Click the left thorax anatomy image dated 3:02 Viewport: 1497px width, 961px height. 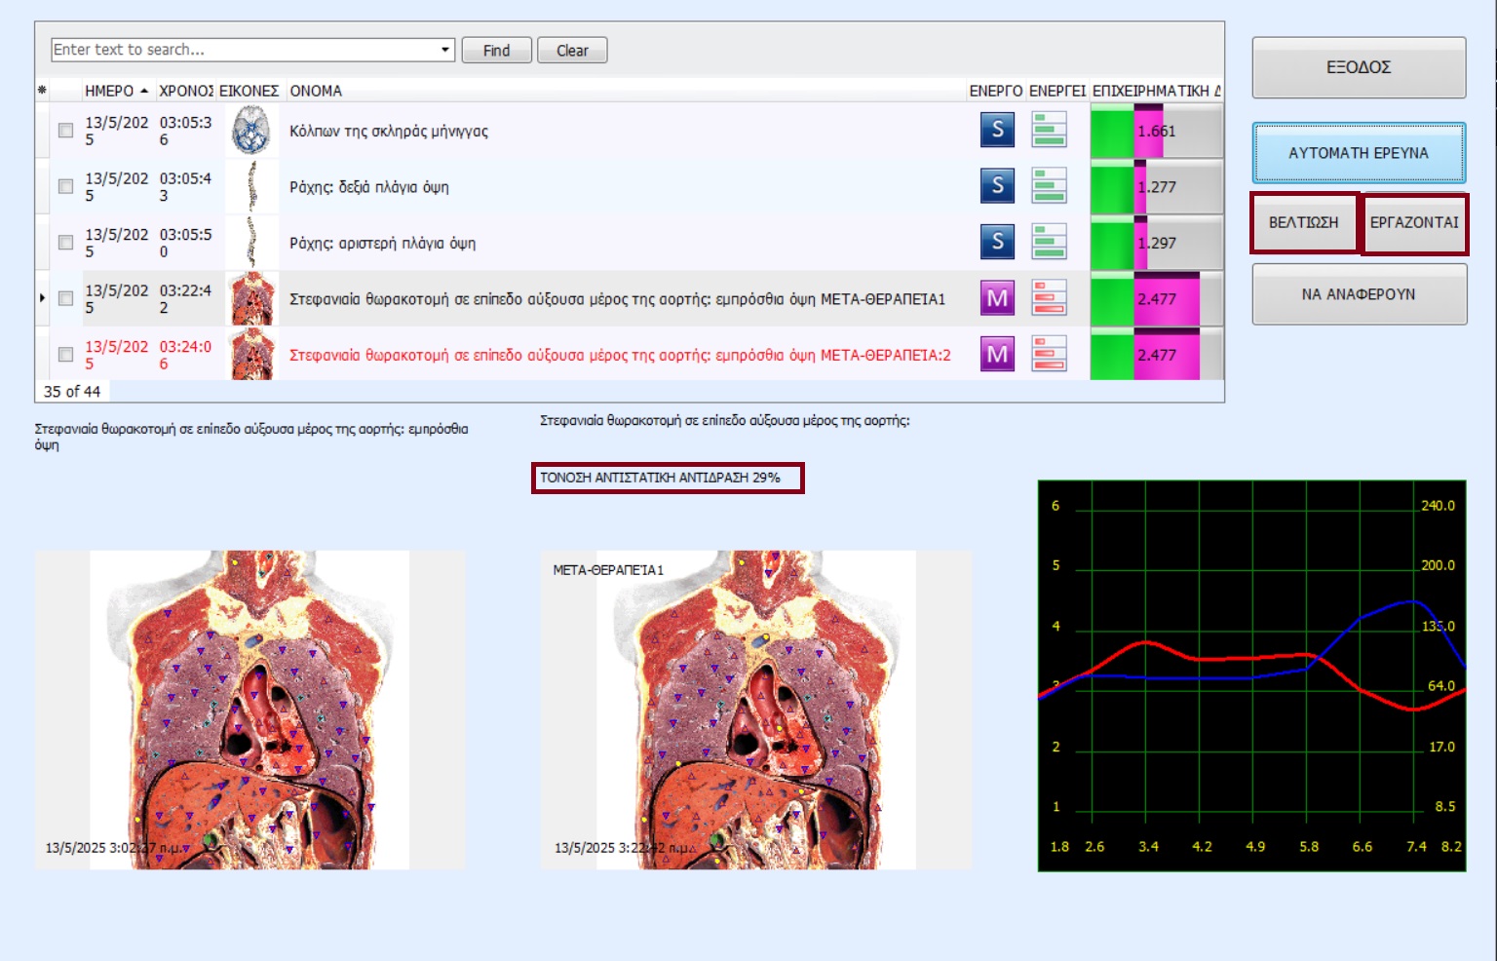tap(249, 710)
